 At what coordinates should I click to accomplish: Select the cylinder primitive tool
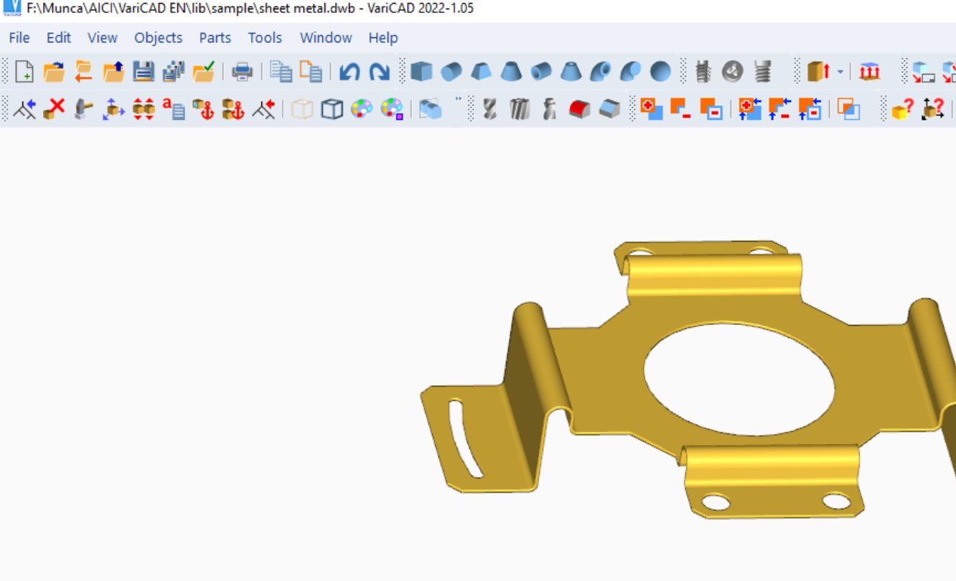[x=451, y=71]
